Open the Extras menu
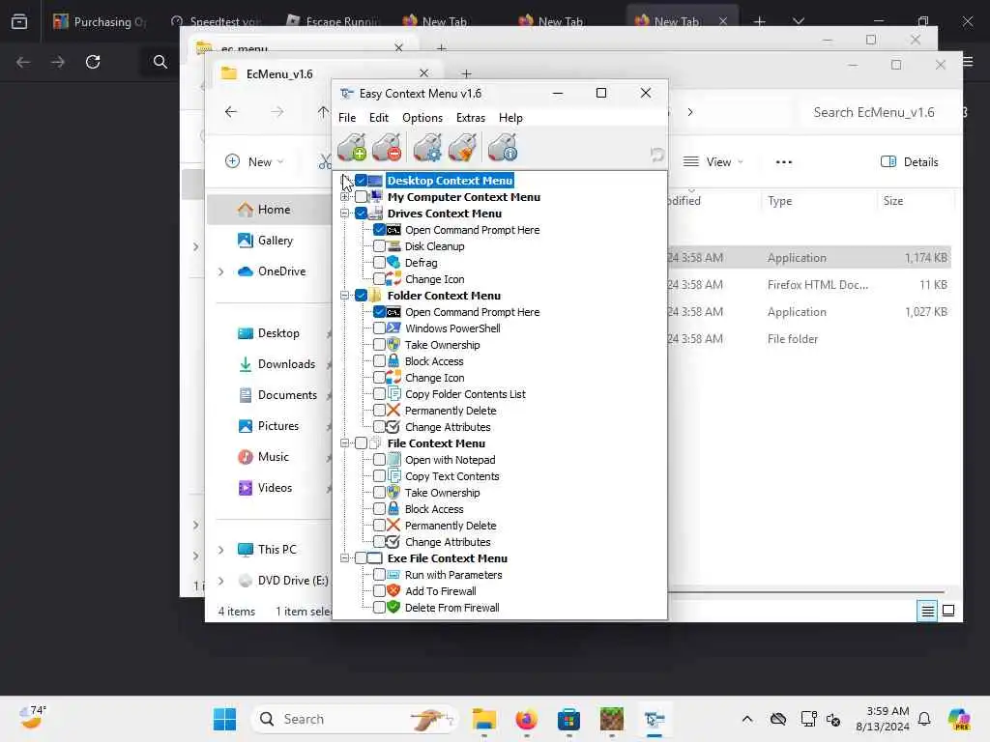 click(471, 118)
